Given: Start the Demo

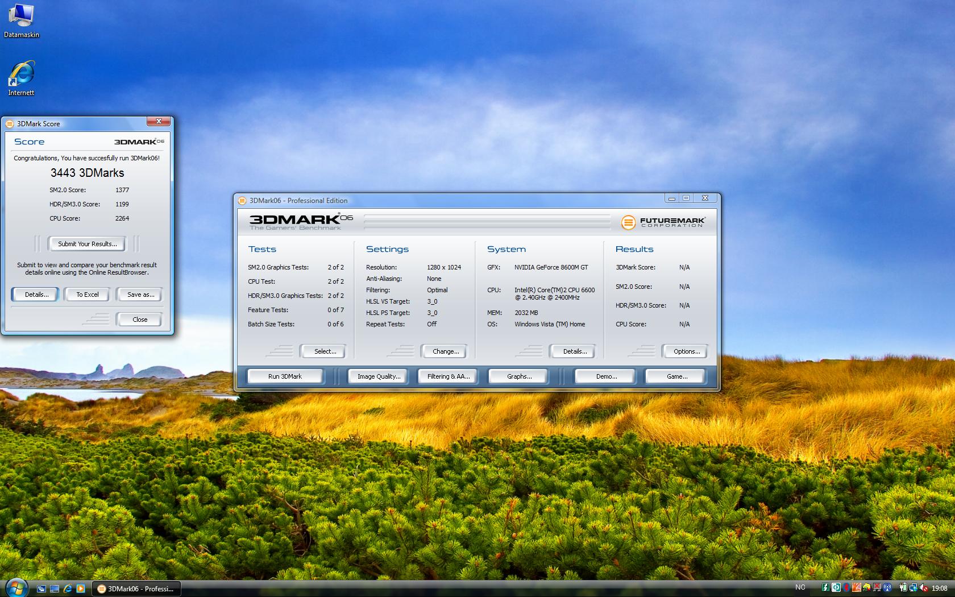Looking at the screenshot, I should click(606, 376).
